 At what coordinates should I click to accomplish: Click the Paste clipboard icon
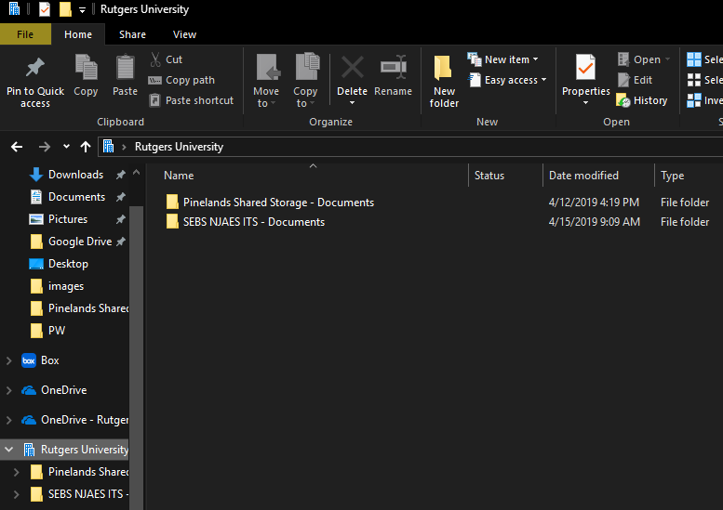(x=125, y=68)
